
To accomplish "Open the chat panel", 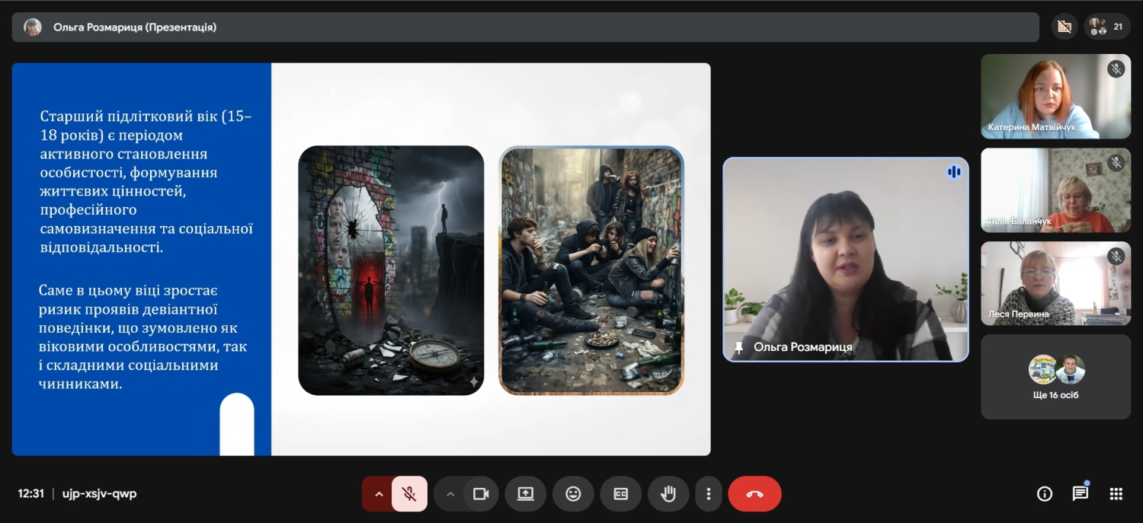I will 1080,494.
